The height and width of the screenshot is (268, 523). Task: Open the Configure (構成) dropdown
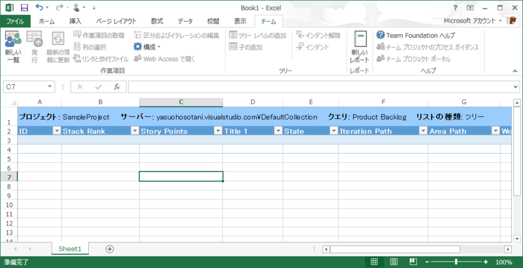tap(147, 47)
